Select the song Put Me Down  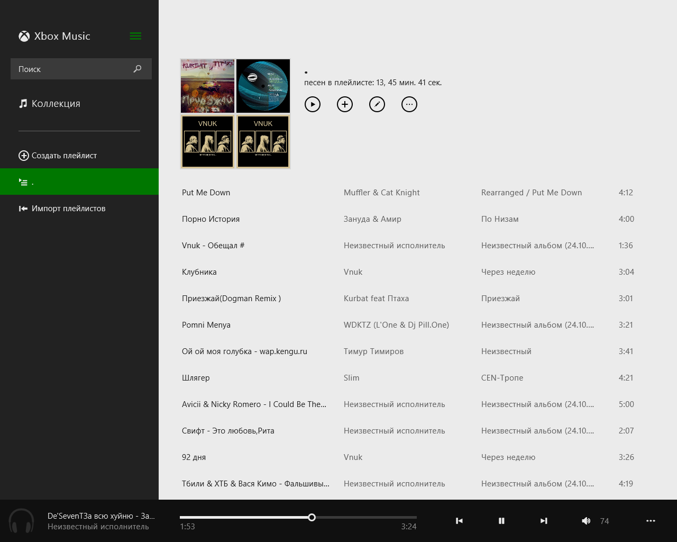206,193
